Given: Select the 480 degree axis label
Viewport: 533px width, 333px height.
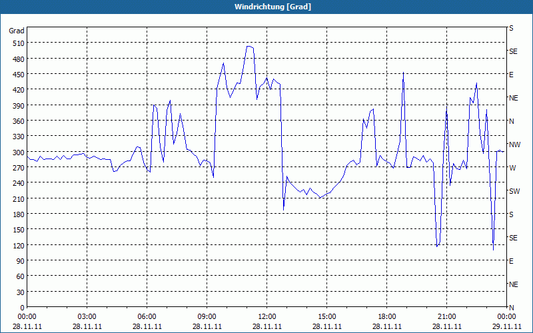Looking at the screenshot, I should 19,59.
